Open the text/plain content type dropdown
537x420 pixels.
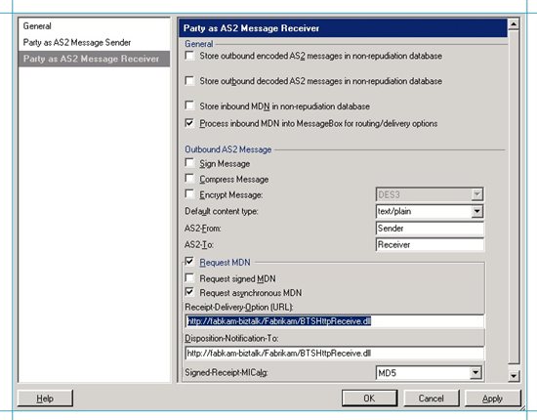476,211
